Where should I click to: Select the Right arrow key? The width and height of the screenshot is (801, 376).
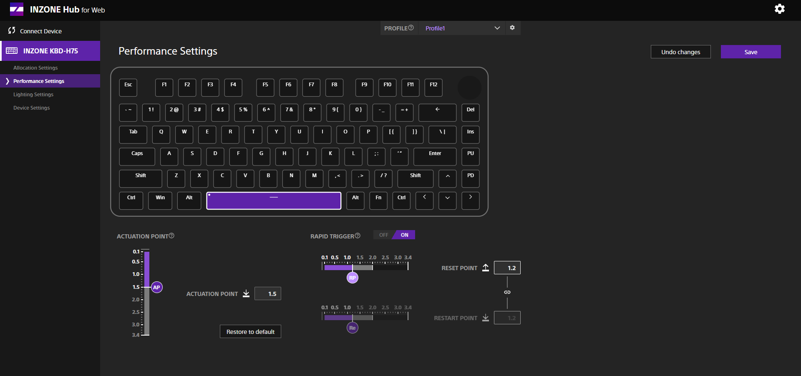(471, 201)
